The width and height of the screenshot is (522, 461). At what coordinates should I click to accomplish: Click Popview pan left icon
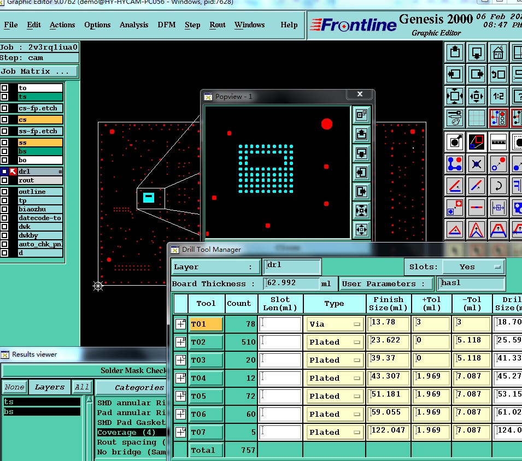pos(361,172)
